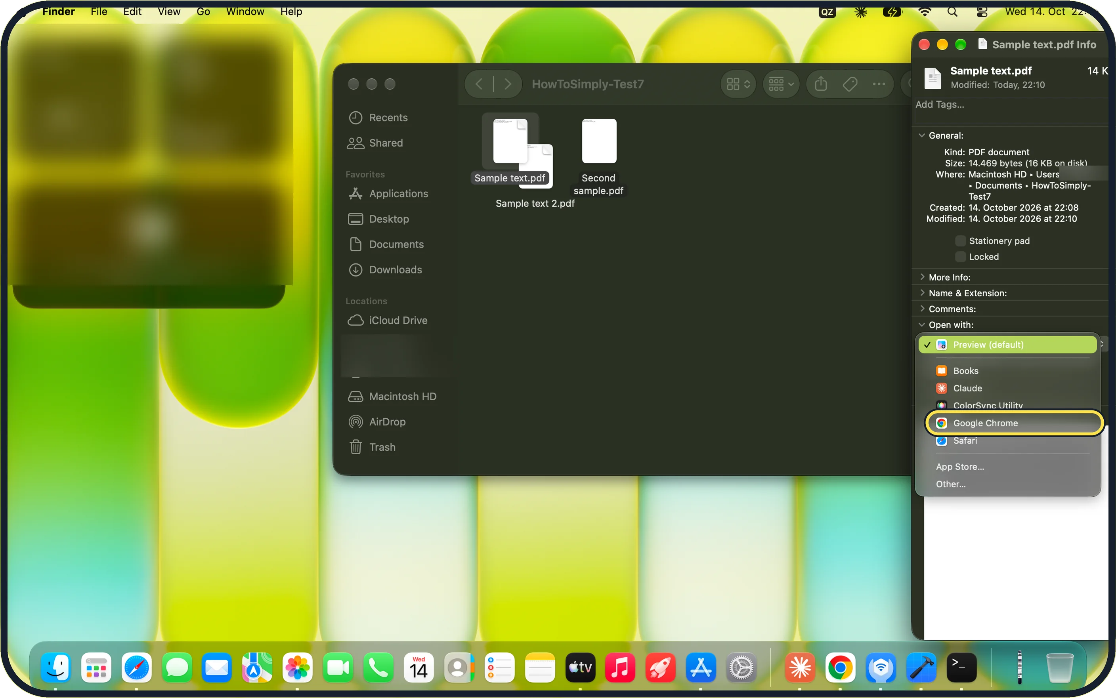
Task: Select Macintosh HD in the Finder sidebar
Action: point(392,397)
